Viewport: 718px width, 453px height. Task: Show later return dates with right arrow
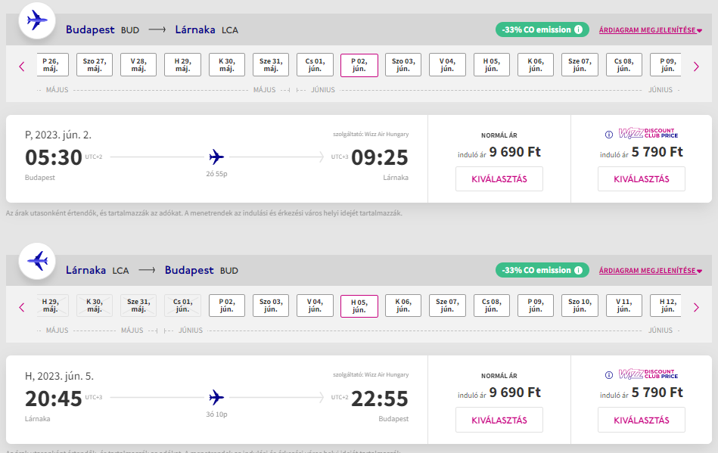(x=697, y=308)
